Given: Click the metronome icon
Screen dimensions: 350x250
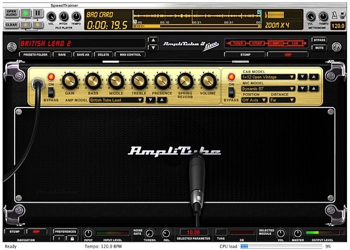Looking at the screenshot, I should tap(335, 15).
